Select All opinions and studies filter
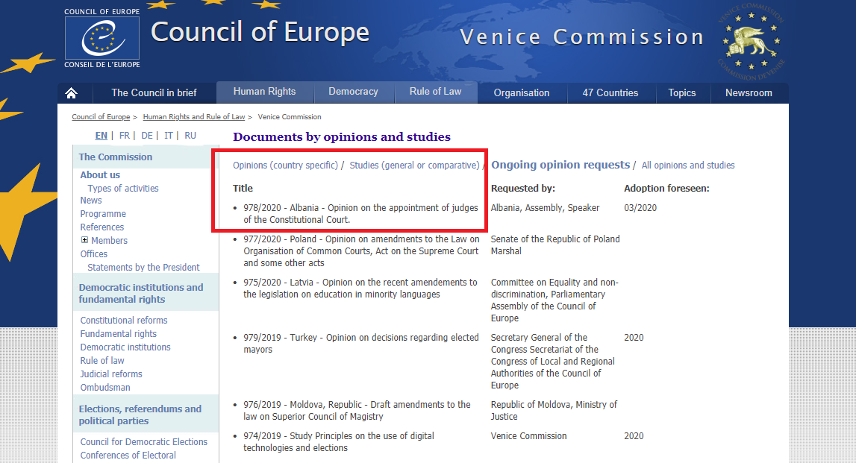856x463 pixels. coord(688,166)
